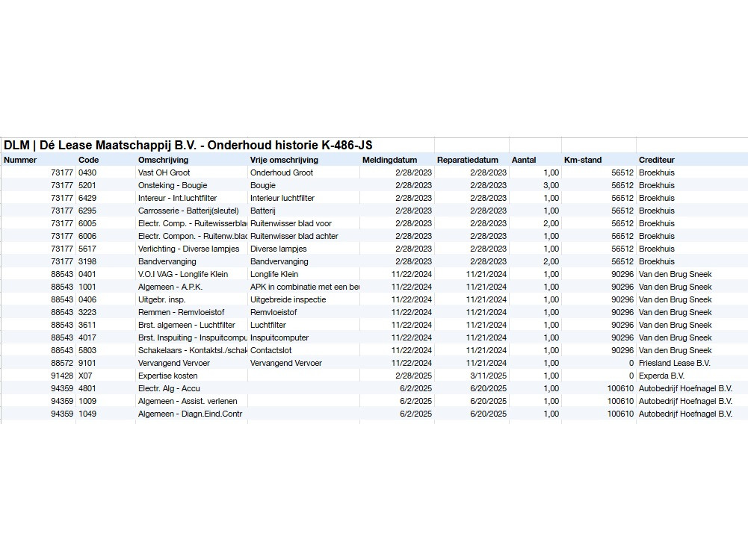The width and height of the screenshot is (748, 560).
Task: Select the 'Electr. Alg - Accu' cell
Action: tap(170, 388)
